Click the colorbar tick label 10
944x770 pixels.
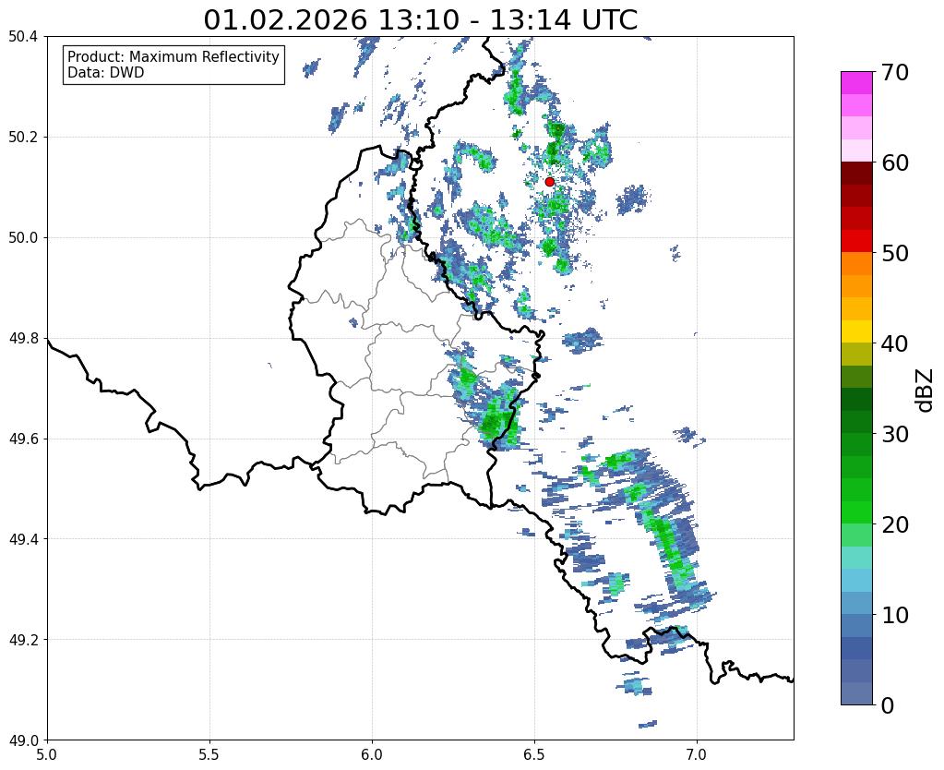point(895,615)
